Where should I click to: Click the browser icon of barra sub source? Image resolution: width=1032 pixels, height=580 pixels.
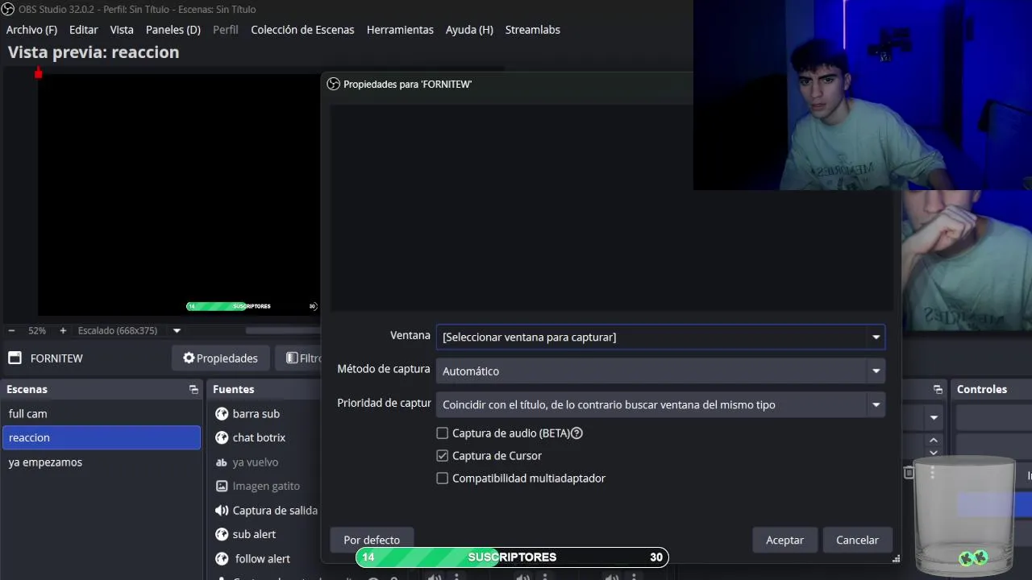tap(222, 413)
